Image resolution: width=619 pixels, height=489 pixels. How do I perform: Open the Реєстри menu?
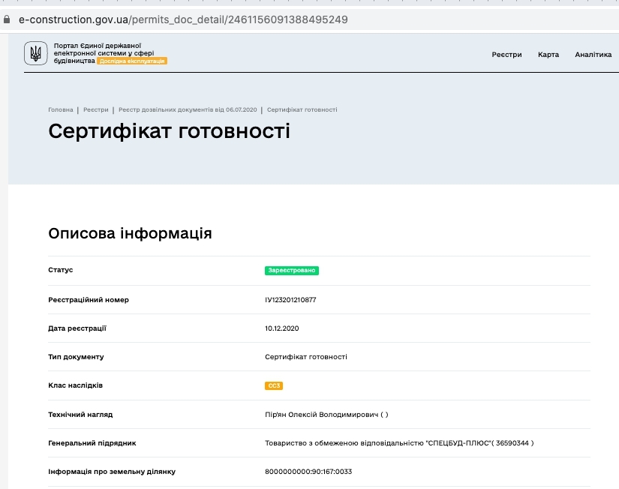pyautogui.click(x=506, y=55)
